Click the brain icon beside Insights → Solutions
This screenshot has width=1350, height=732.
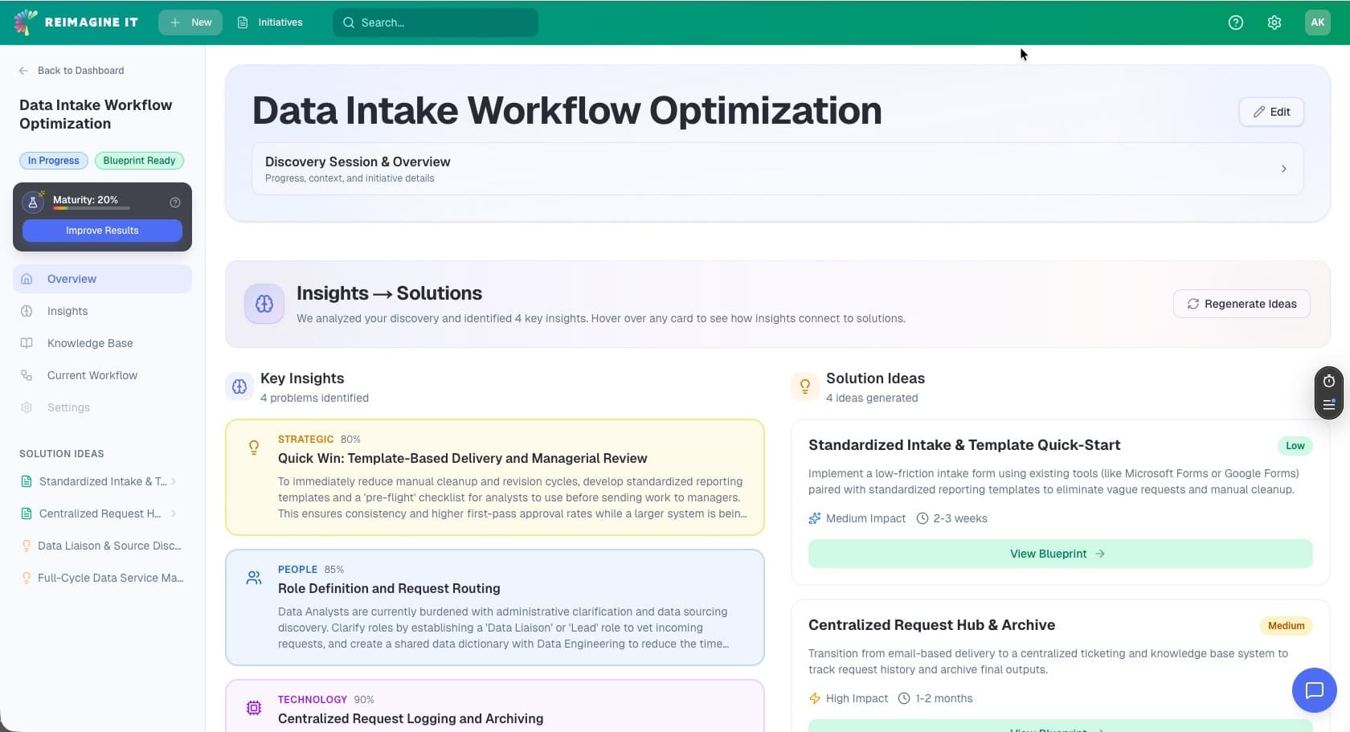[x=264, y=304]
